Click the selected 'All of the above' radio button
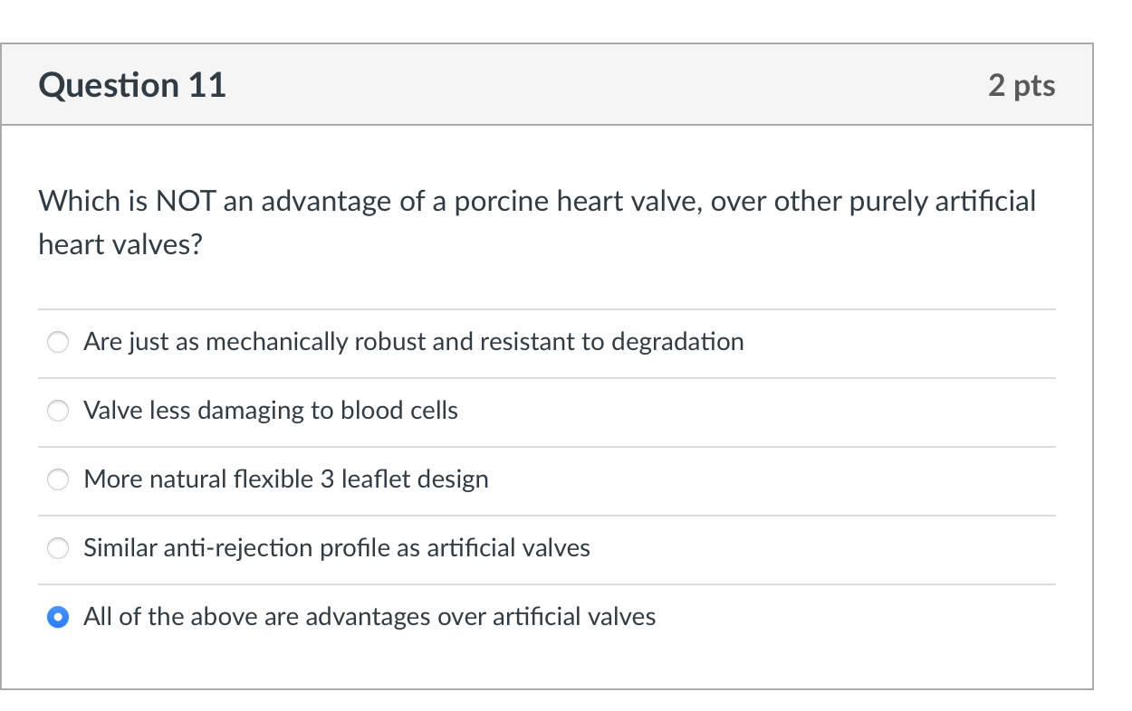The image size is (1132, 711). coord(58,617)
